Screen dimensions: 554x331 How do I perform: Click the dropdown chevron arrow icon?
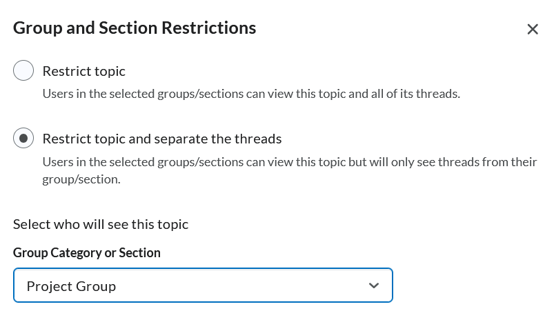click(x=374, y=285)
